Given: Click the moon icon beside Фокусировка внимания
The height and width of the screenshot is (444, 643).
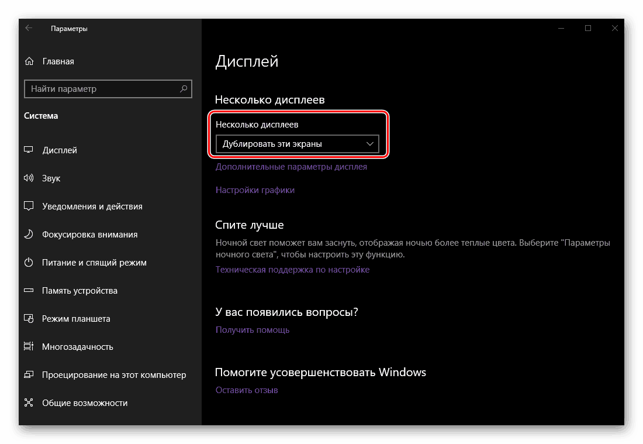Looking at the screenshot, I should 28,234.
